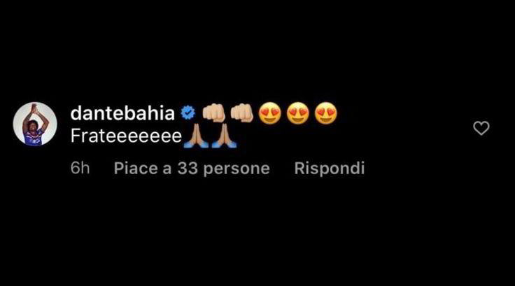Click the first fist bump emoji
This screenshot has width=515, height=286.
pyautogui.click(x=213, y=113)
